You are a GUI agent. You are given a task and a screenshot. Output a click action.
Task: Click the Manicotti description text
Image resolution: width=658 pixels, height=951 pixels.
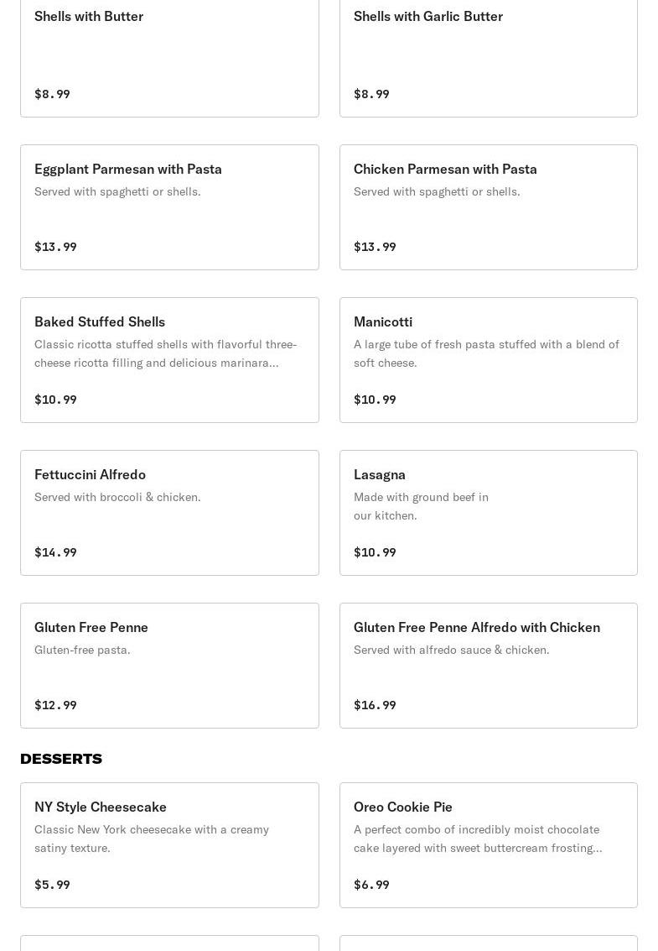point(486,353)
